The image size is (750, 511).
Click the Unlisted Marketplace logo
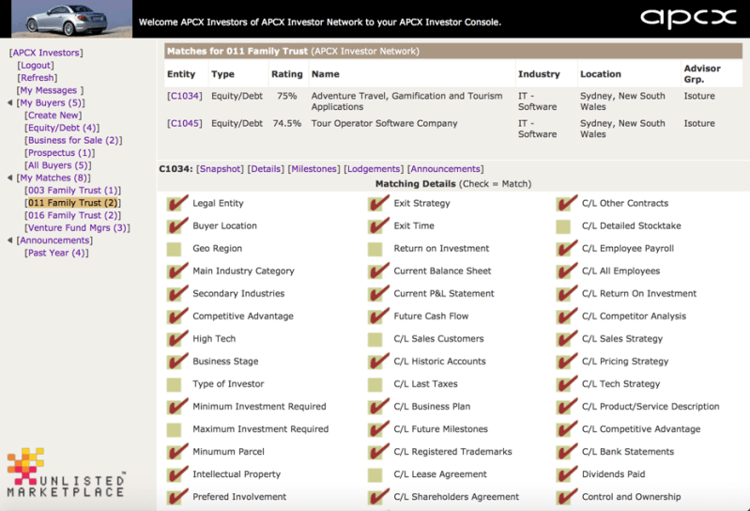pos(66,472)
